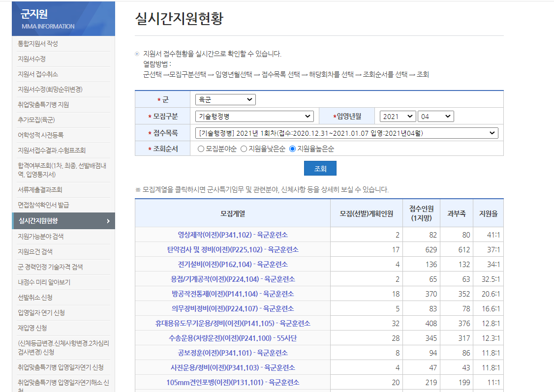Open 전기설비(이전)(P162.104) link
Screen dimensions: 554x392
coord(233,265)
